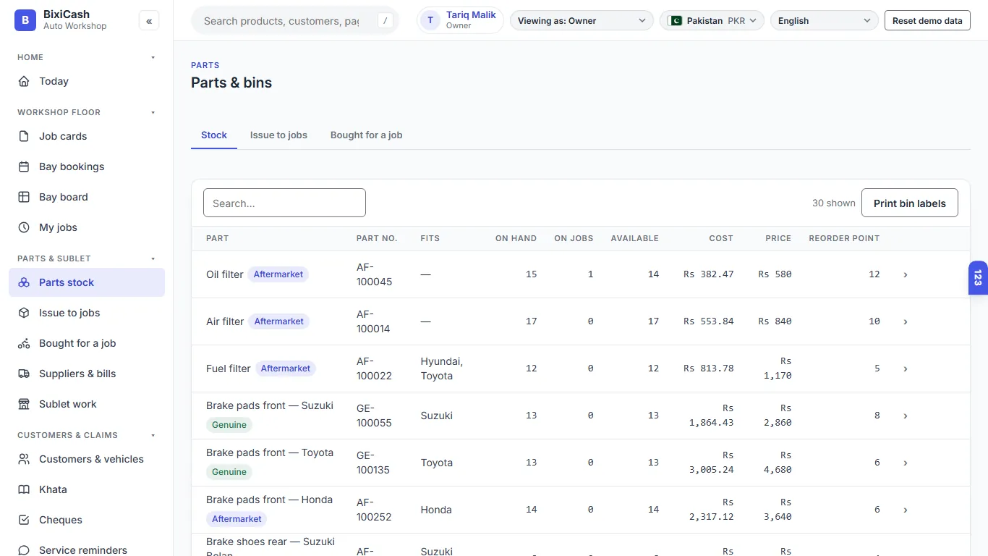Click the Tariq Malik avatar circle

(430, 20)
